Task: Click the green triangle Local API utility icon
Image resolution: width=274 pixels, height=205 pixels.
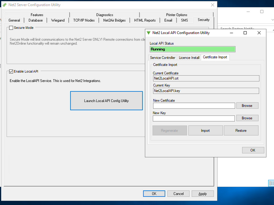Action: pos(149,33)
